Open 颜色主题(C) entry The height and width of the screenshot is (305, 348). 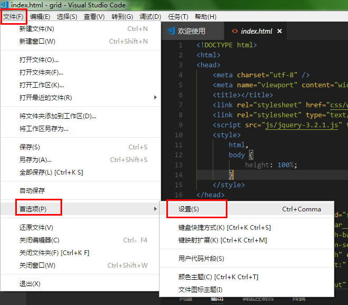click(x=247, y=277)
